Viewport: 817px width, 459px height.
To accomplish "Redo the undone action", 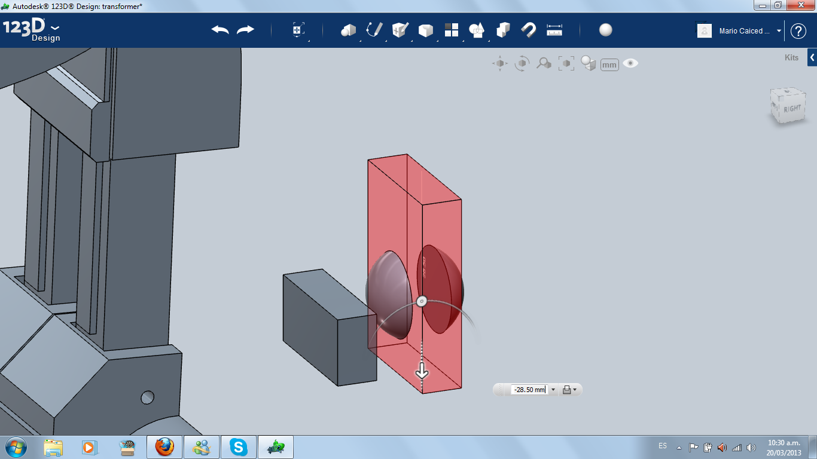I will coord(245,30).
